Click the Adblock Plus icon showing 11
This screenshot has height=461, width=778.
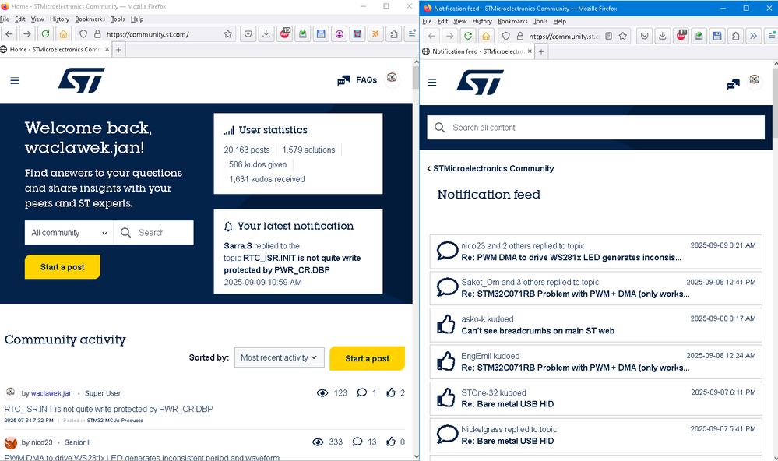tap(681, 36)
